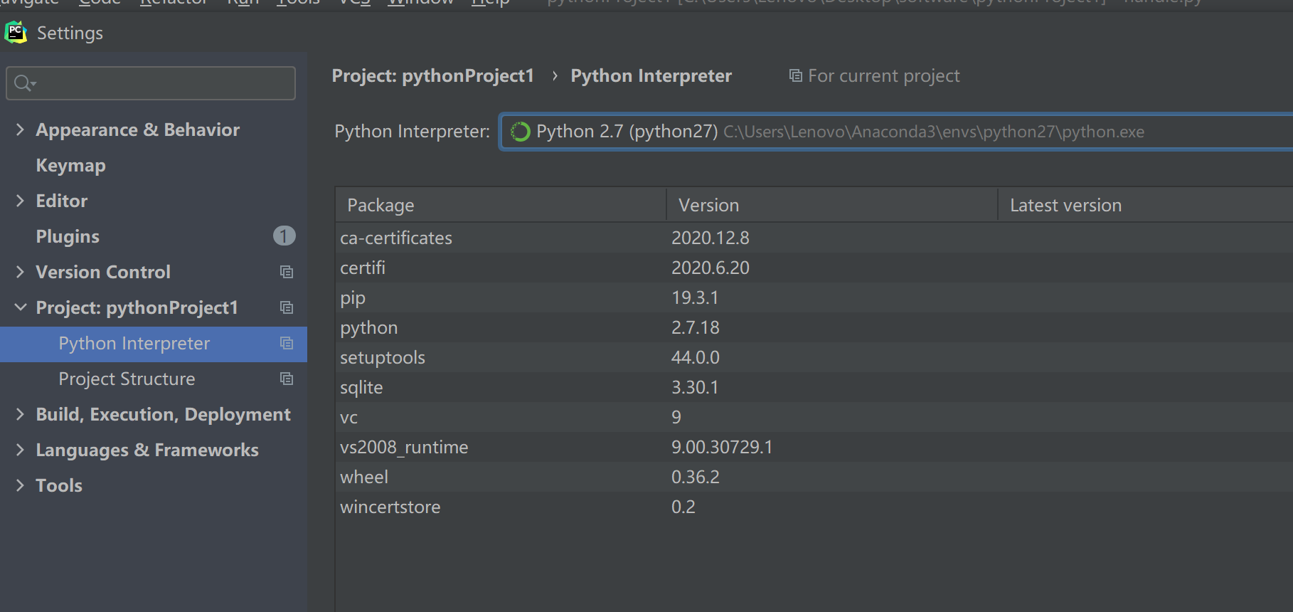Open the Refactor menu

pyautogui.click(x=174, y=3)
